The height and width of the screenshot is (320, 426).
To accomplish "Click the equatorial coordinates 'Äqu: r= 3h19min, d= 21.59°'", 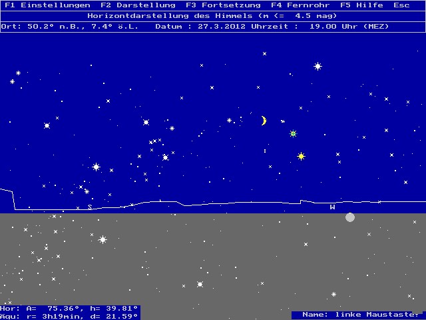I will (x=69, y=317).
